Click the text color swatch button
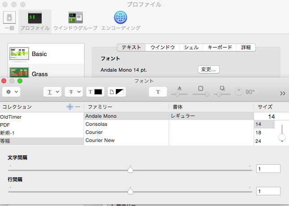 coord(95,92)
